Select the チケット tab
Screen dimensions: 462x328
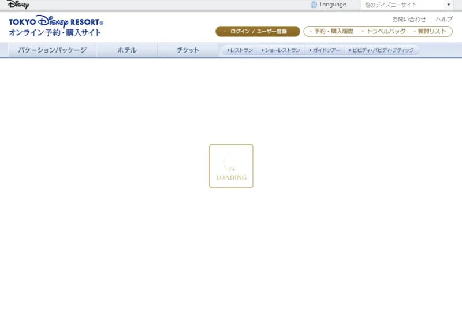pyautogui.click(x=188, y=50)
